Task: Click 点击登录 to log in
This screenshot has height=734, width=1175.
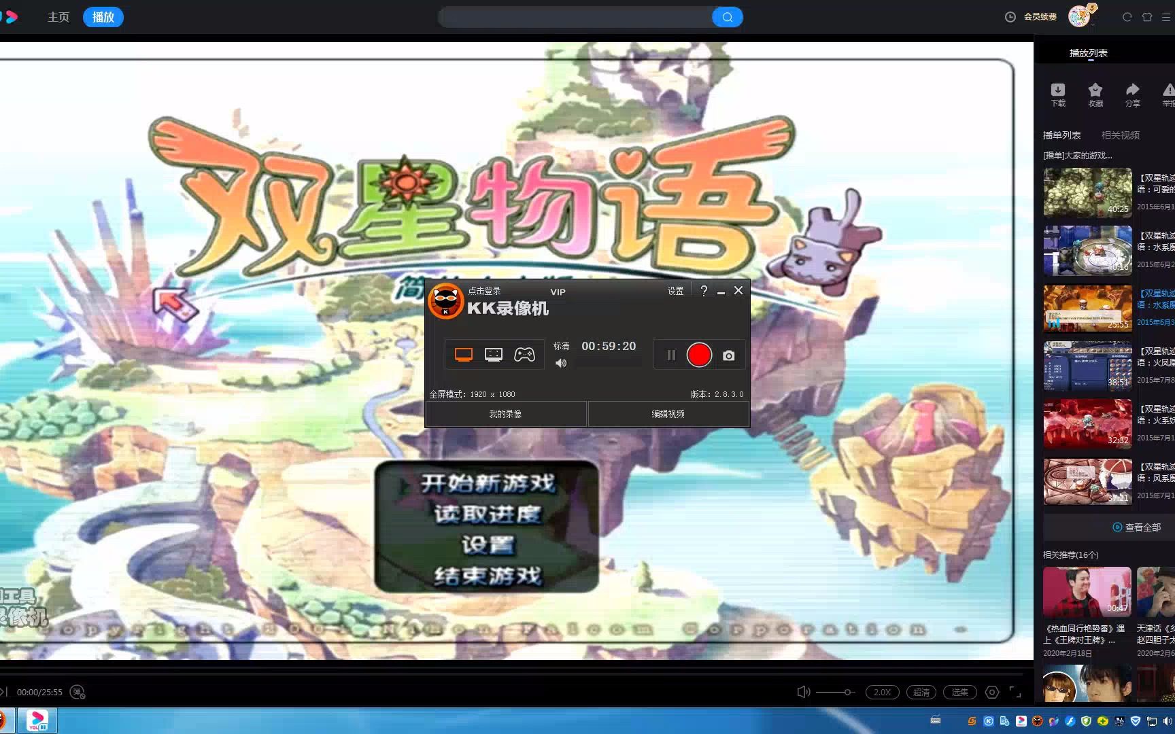Action: click(484, 291)
